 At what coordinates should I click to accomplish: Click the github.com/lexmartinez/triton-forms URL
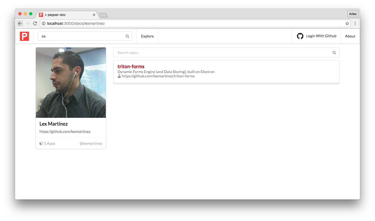tap(158, 76)
